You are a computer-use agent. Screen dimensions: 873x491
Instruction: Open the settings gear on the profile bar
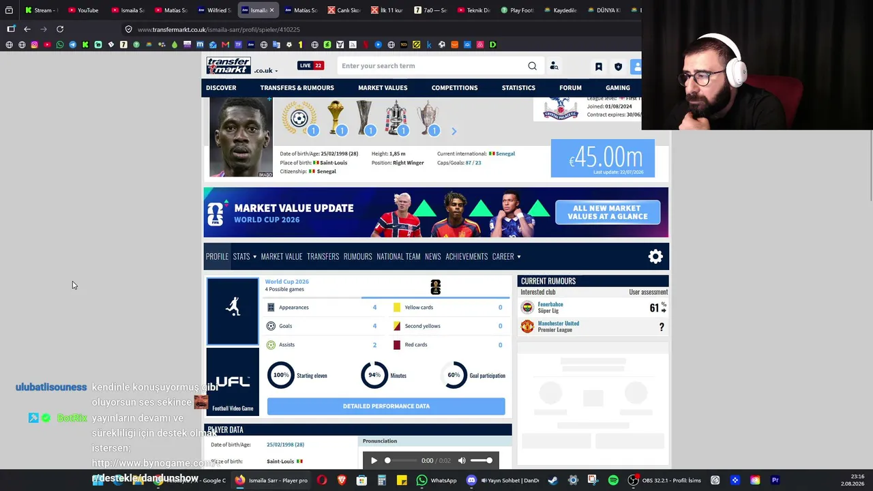coord(655,256)
